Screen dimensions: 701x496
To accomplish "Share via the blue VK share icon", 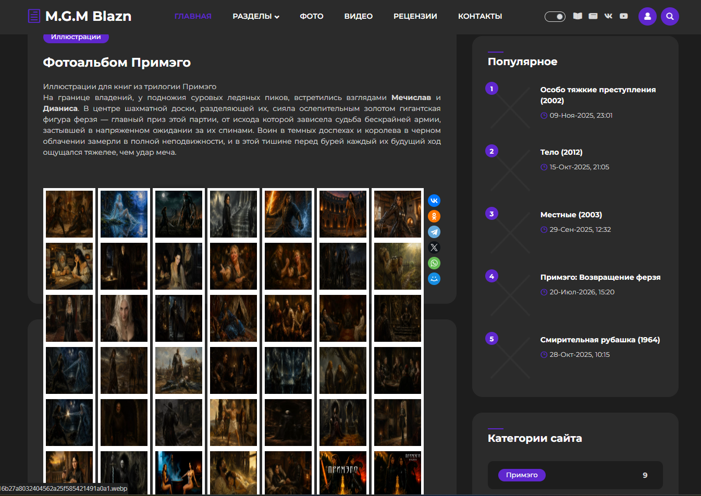I will pos(434,201).
